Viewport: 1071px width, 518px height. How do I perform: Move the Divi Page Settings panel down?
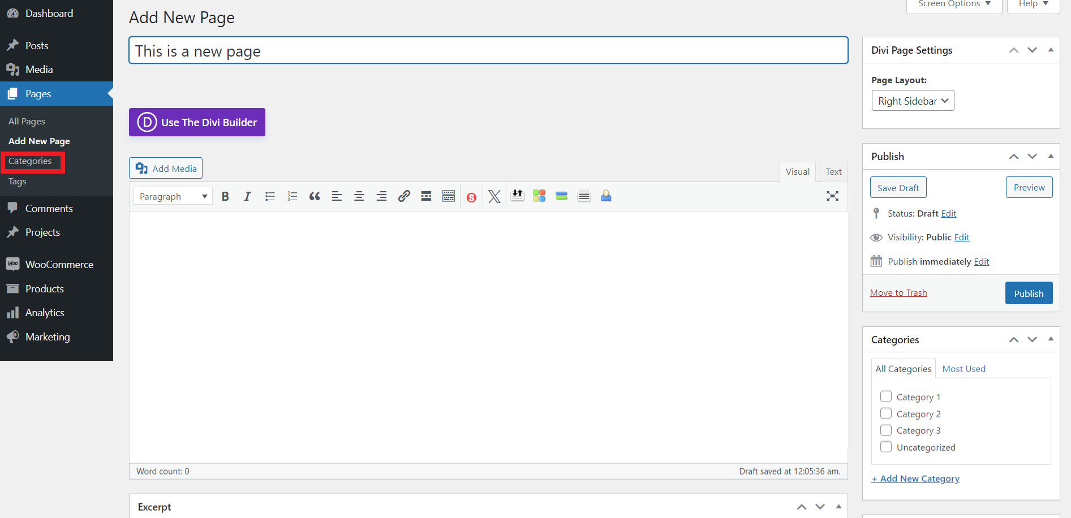click(1032, 50)
